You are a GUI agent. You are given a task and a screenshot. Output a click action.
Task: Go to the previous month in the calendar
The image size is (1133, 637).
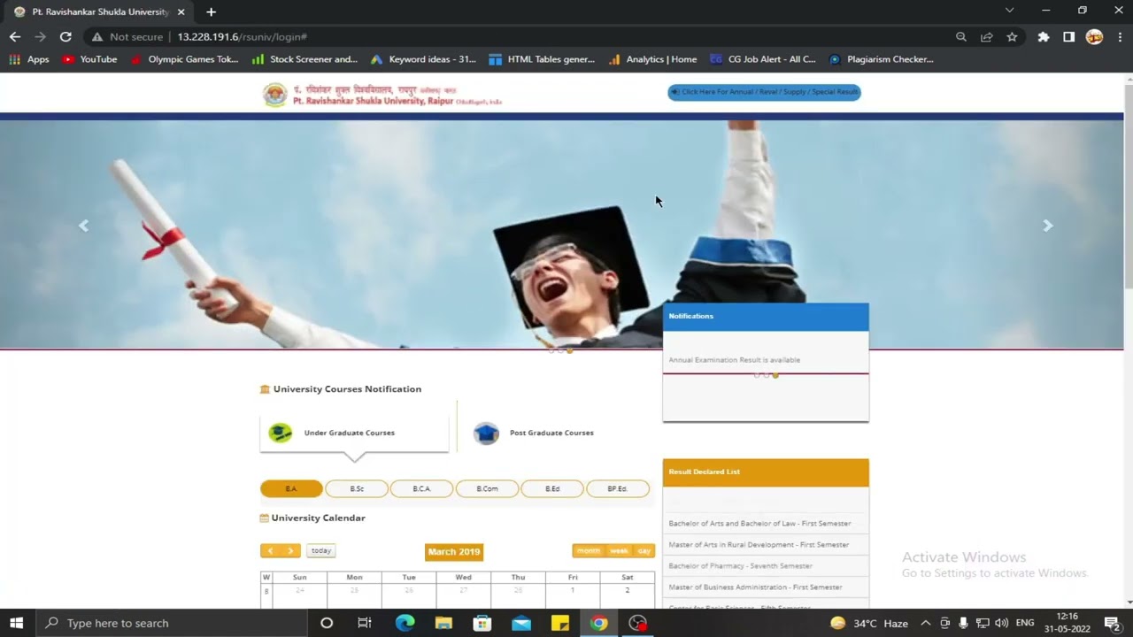[x=271, y=550]
